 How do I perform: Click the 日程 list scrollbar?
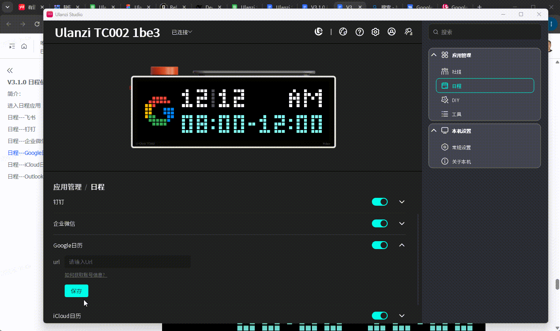click(x=418, y=259)
